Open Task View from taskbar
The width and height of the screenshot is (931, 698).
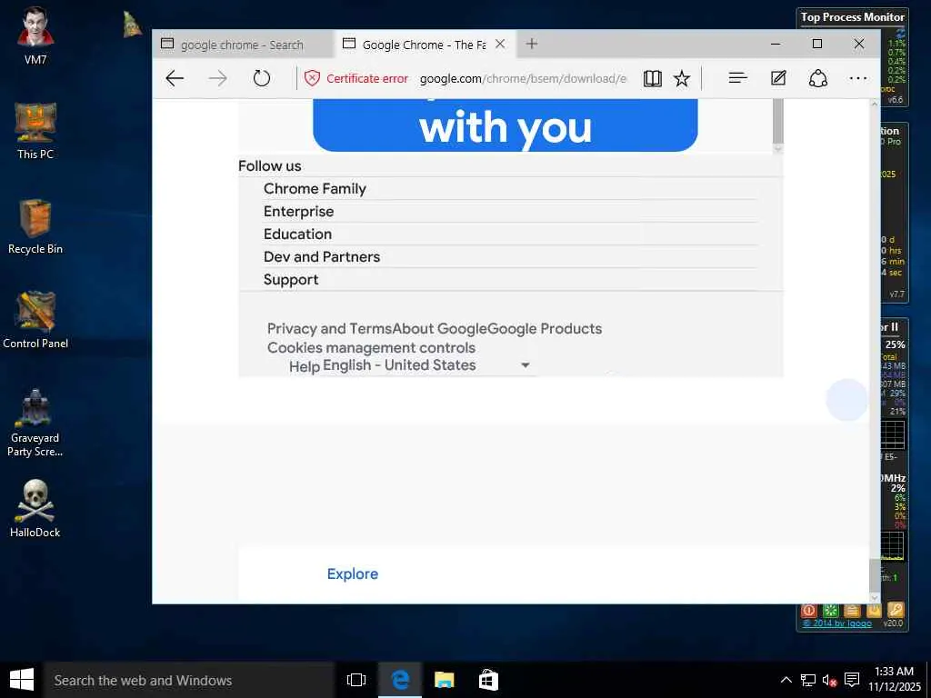(x=356, y=680)
